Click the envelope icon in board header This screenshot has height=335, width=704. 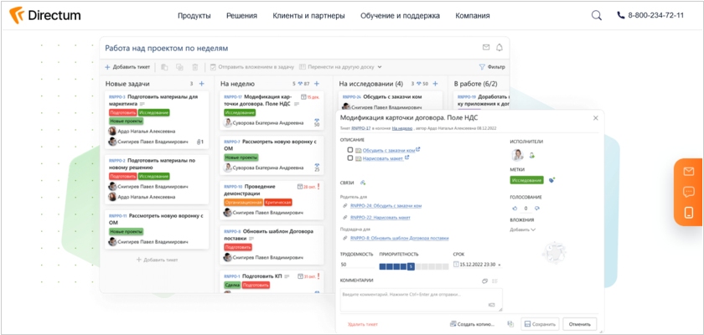point(486,48)
